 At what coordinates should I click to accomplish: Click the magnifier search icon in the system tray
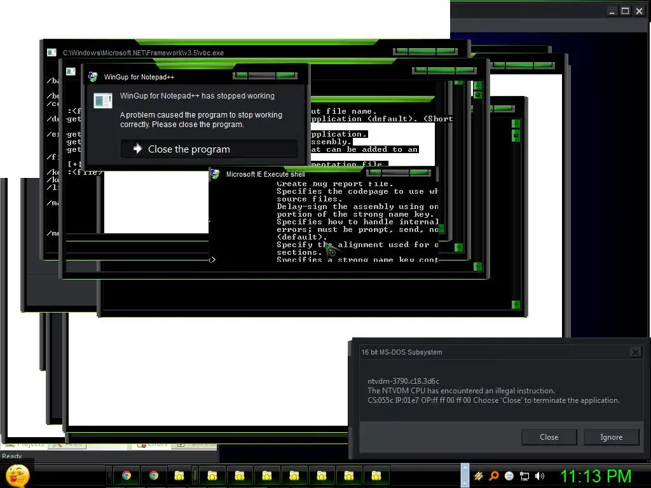click(x=493, y=475)
